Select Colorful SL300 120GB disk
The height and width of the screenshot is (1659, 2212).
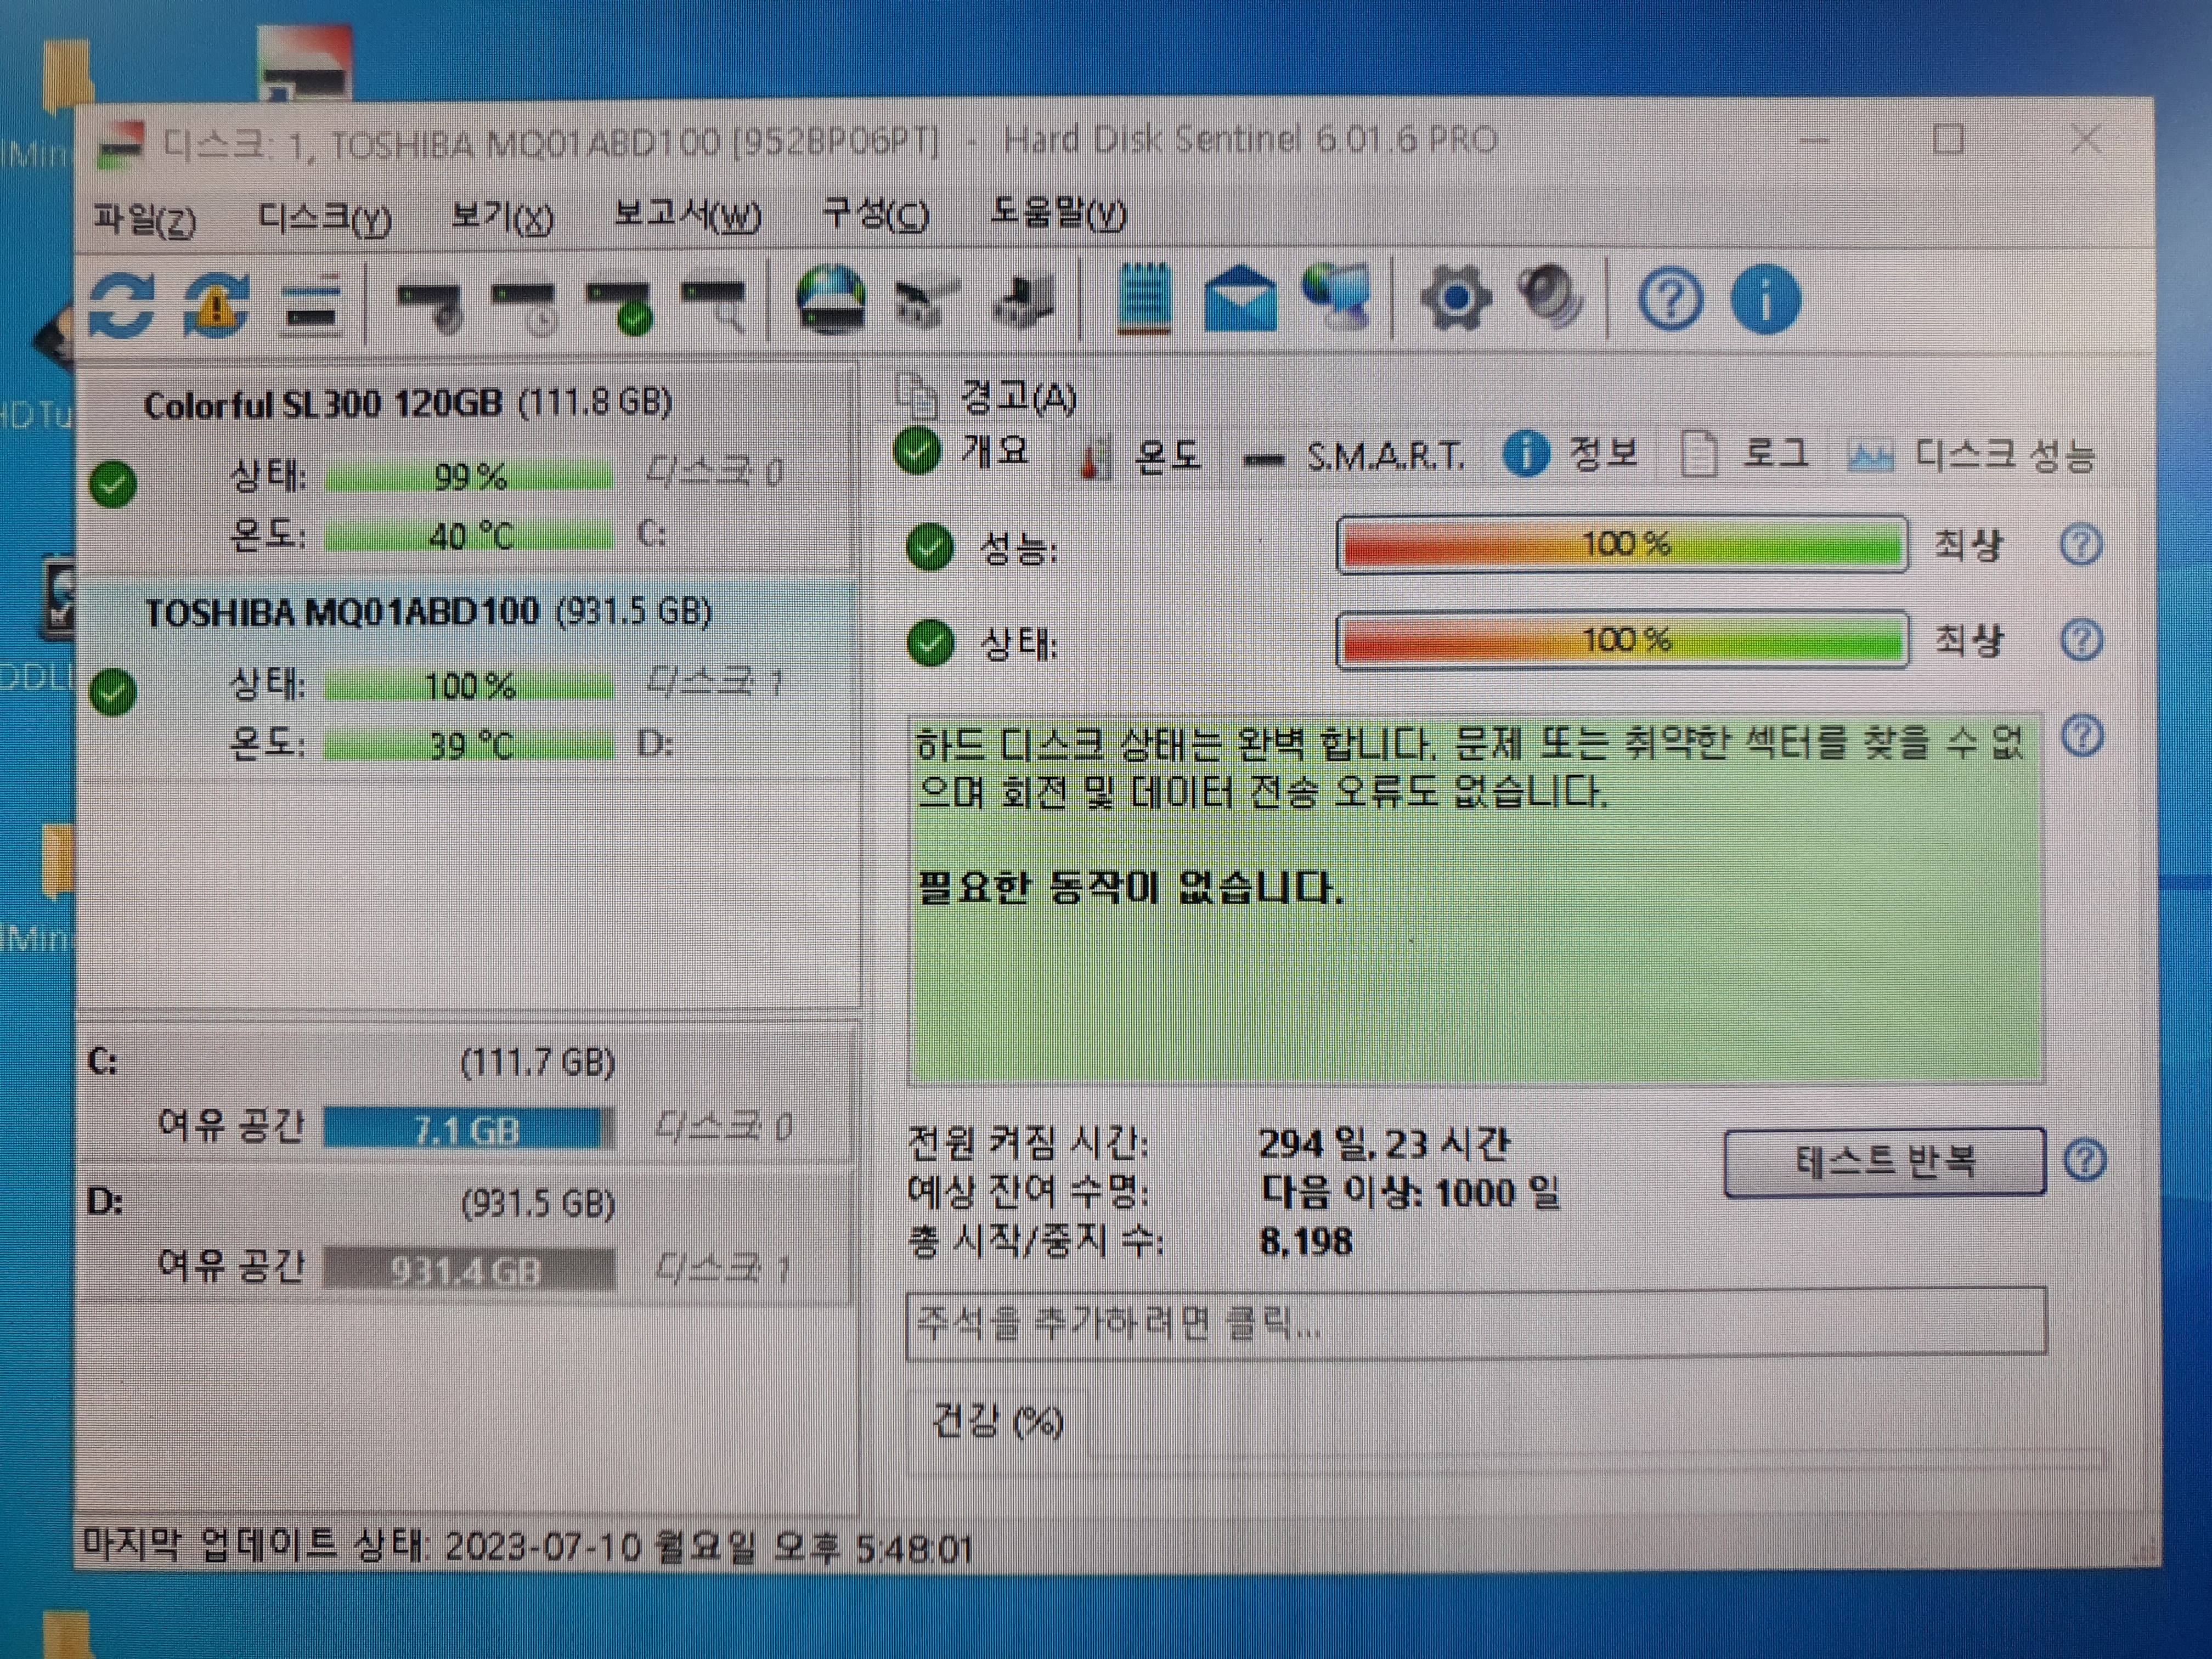point(468,469)
